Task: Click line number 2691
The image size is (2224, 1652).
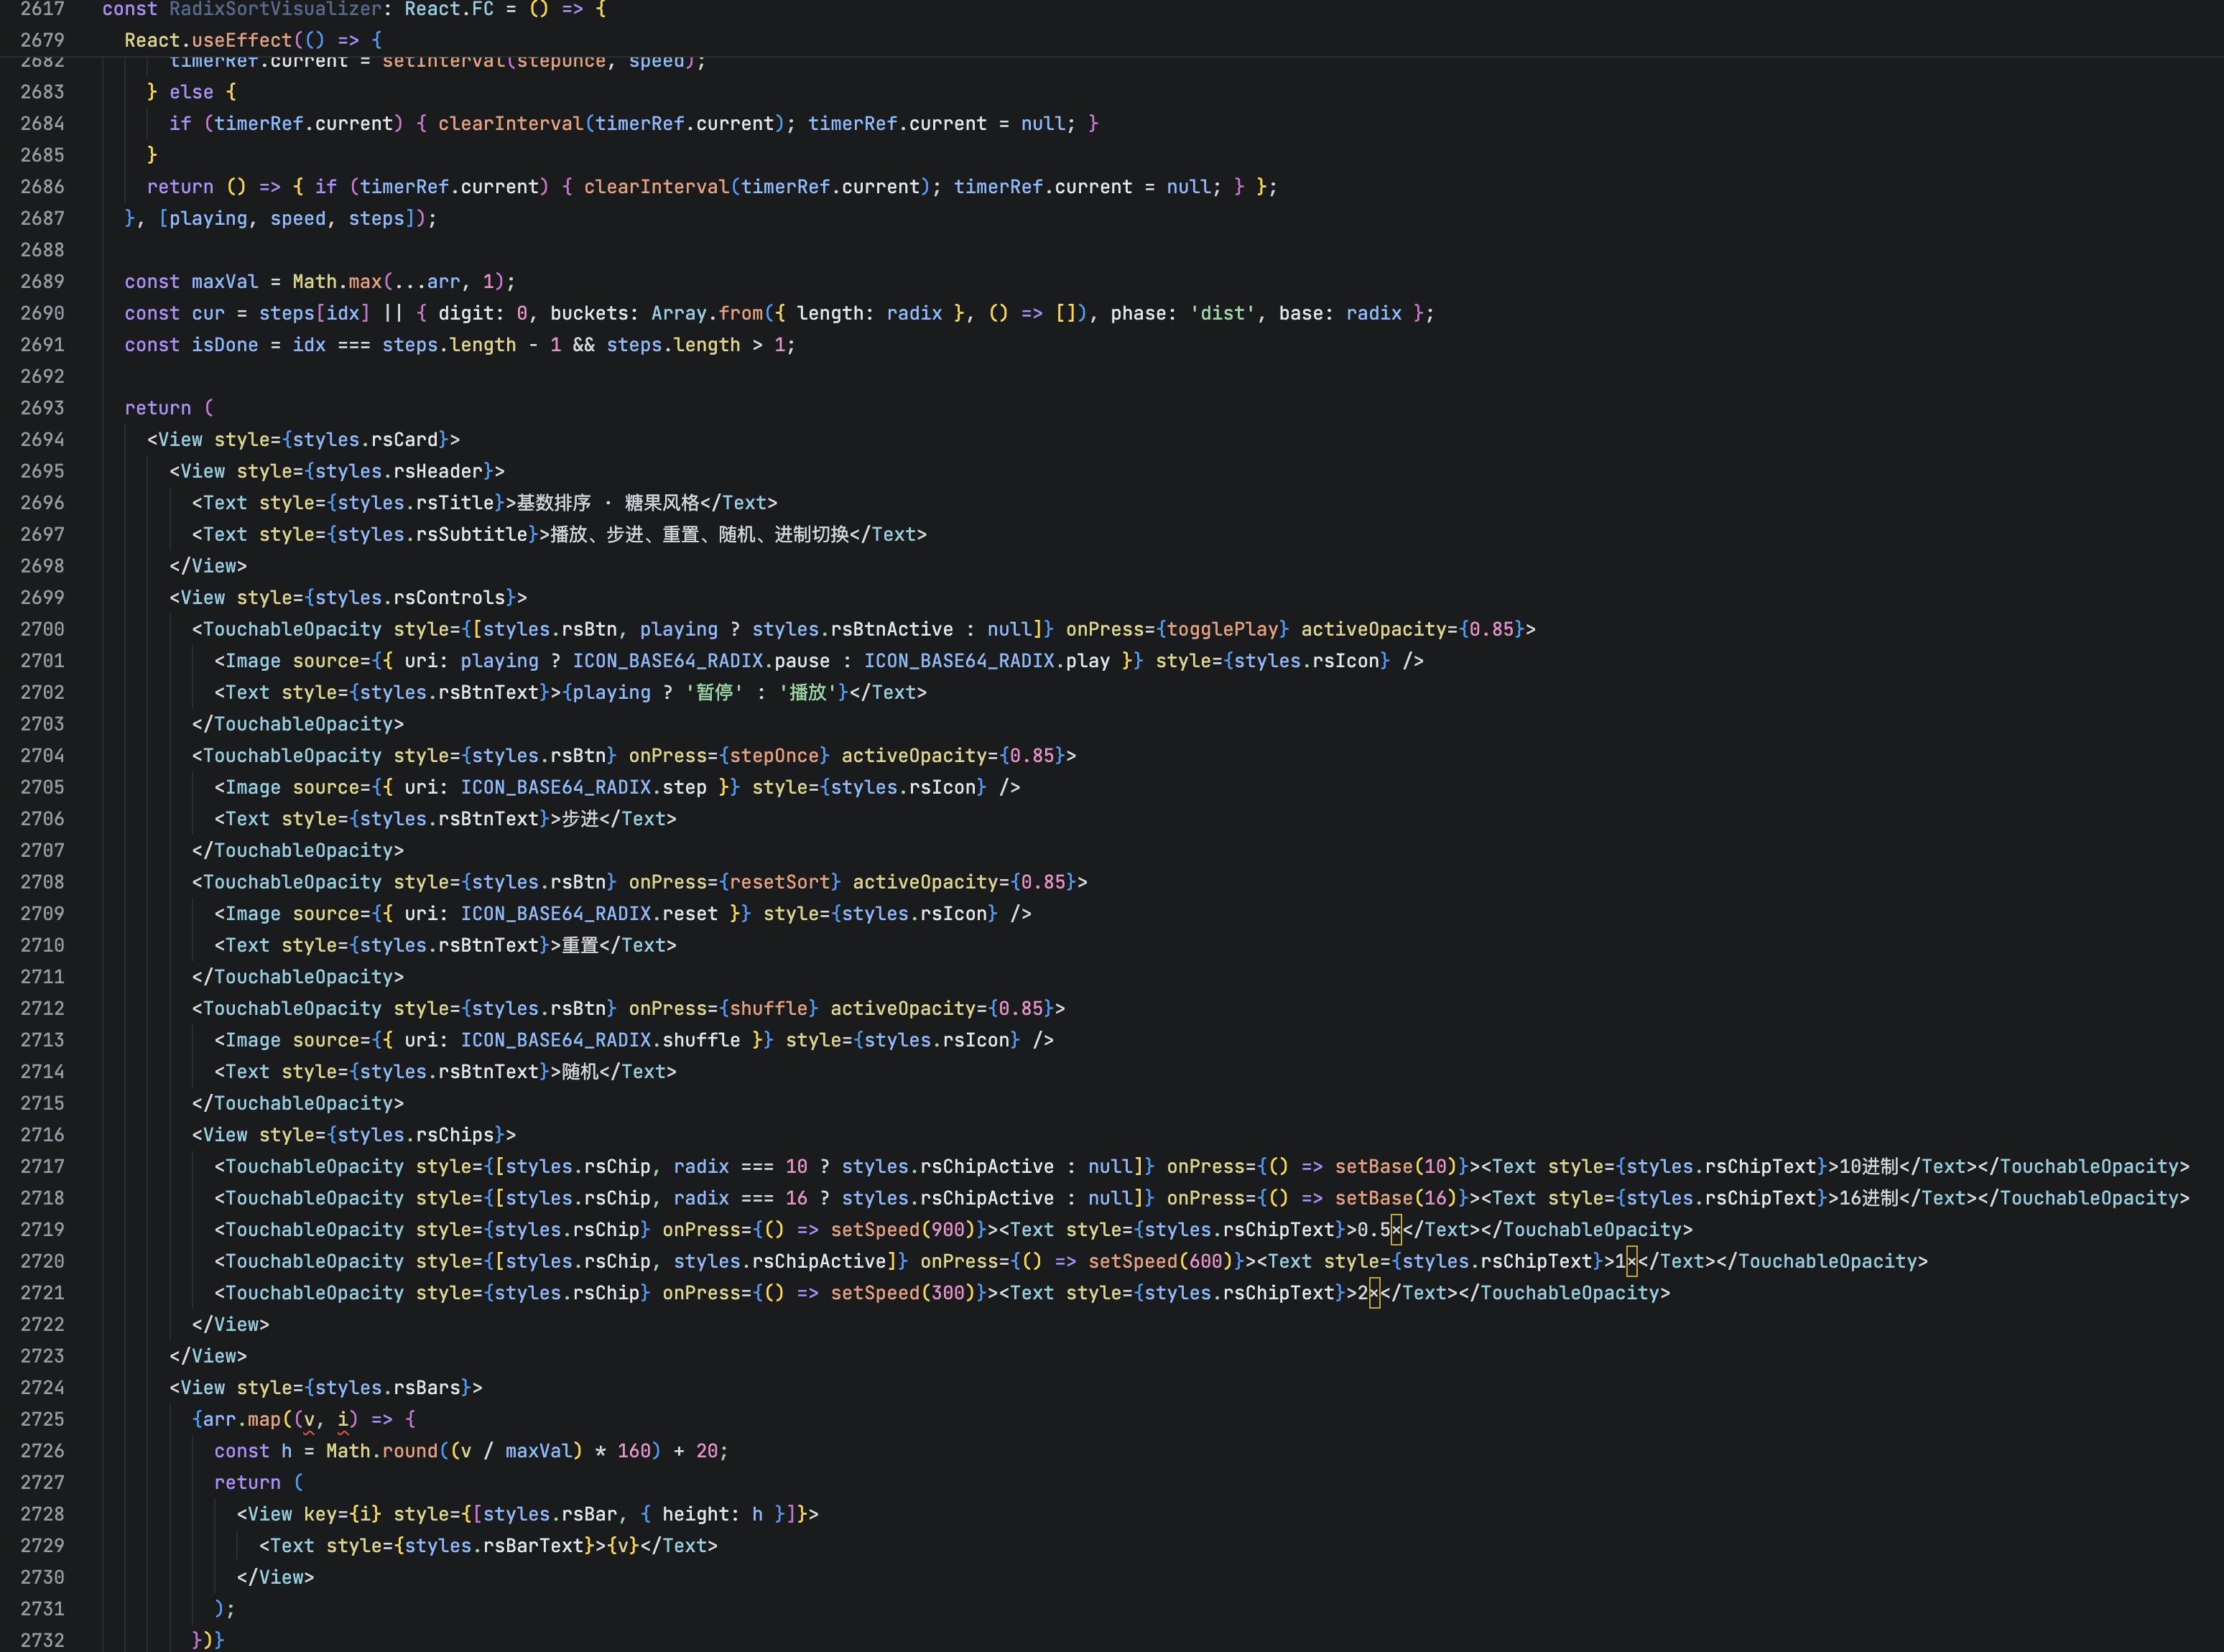Action: pyautogui.click(x=42, y=345)
